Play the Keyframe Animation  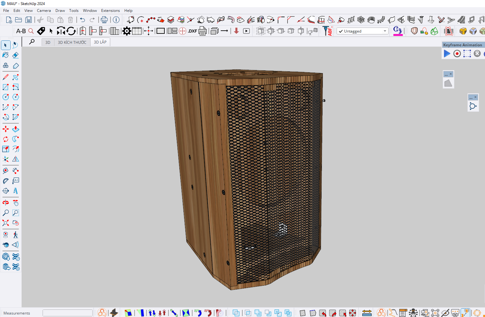(x=447, y=54)
